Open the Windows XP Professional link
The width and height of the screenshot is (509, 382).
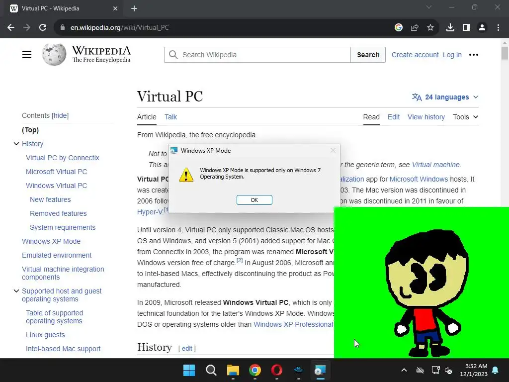293,324
